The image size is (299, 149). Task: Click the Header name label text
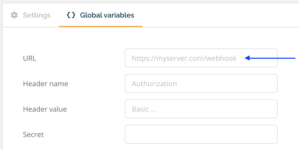click(x=46, y=84)
